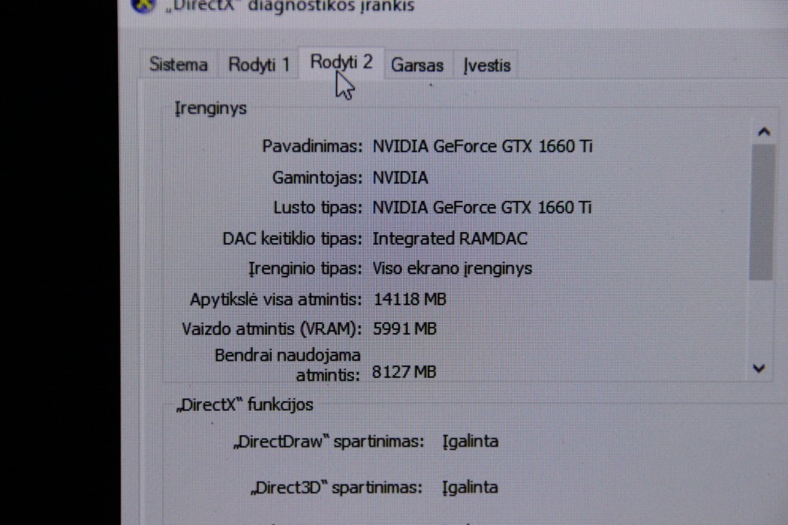Click the shared memory value 8127 MB
Screen dimensions: 788x525
[x=404, y=372]
